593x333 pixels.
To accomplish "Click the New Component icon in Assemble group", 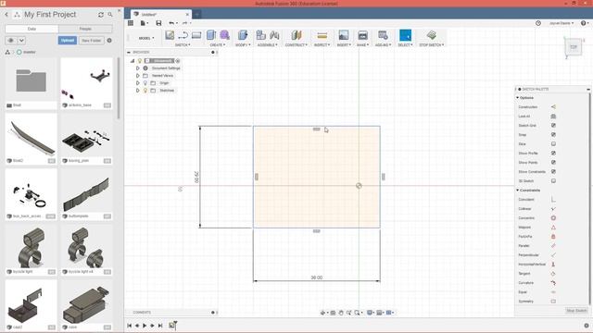I will pos(261,35).
